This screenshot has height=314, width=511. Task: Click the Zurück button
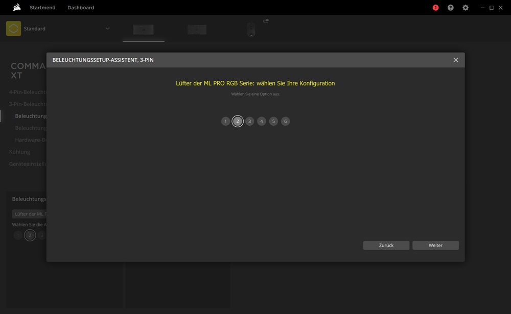386,245
